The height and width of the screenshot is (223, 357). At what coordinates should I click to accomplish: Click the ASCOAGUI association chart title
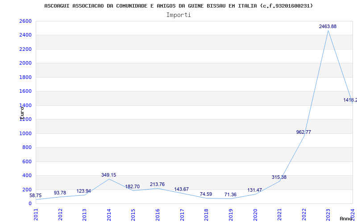coord(178,6)
